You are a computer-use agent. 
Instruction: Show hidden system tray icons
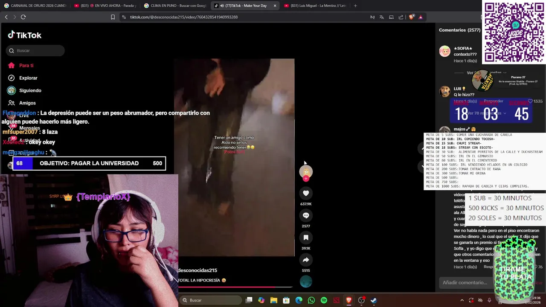pos(462,300)
